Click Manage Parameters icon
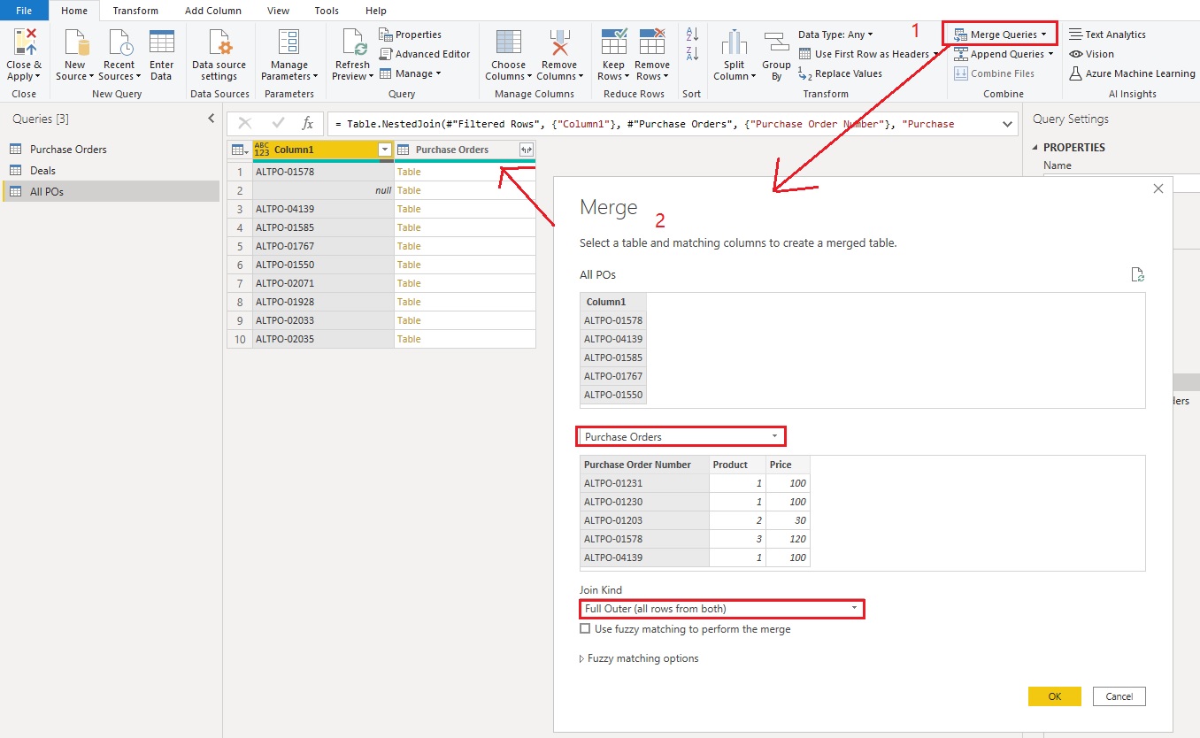 [x=288, y=42]
